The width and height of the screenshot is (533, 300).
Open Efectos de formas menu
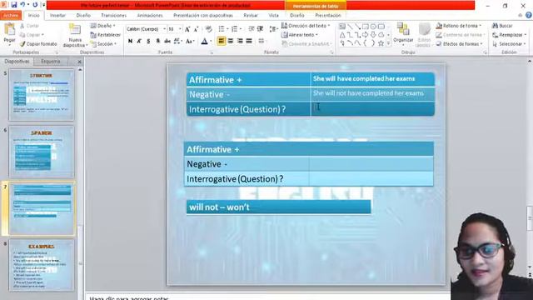[460, 44]
